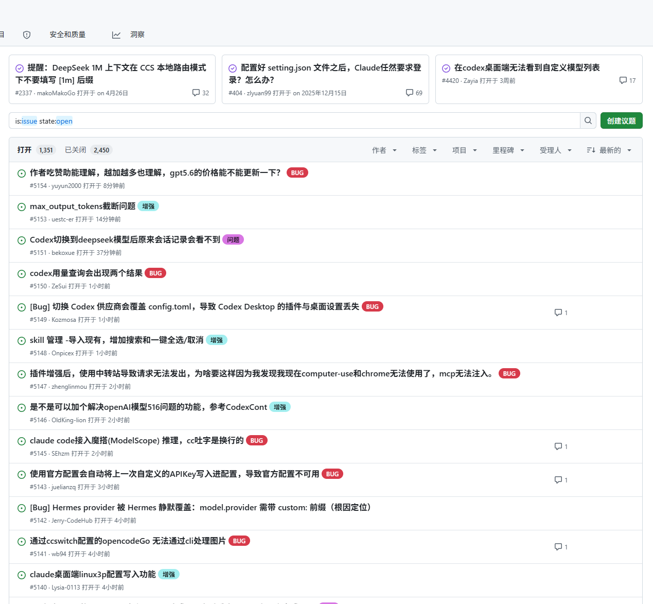Click the closed-status icon on pinned issue #4420

coord(446,68)
